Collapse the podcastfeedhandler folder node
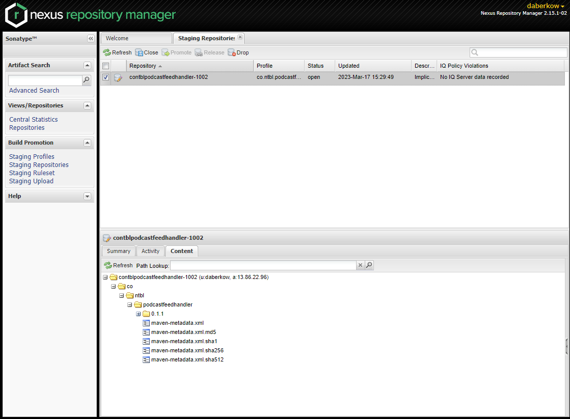The width and height of the screenshot is (570, 419). pos(130,304)
